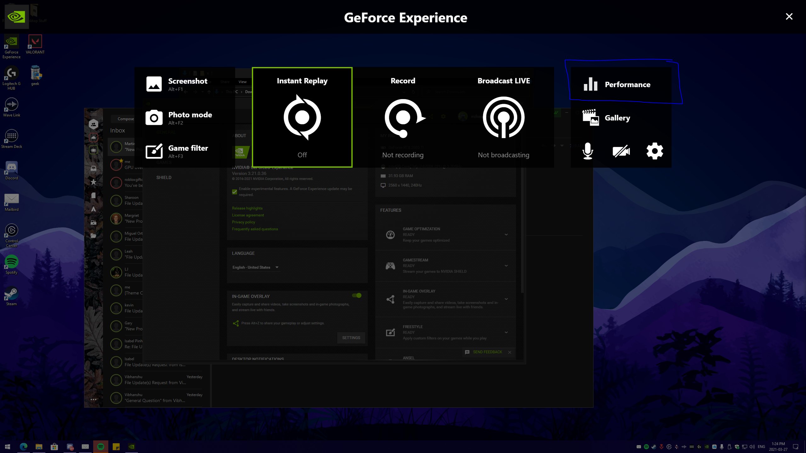Open Spotify from the taskbar

101,447
